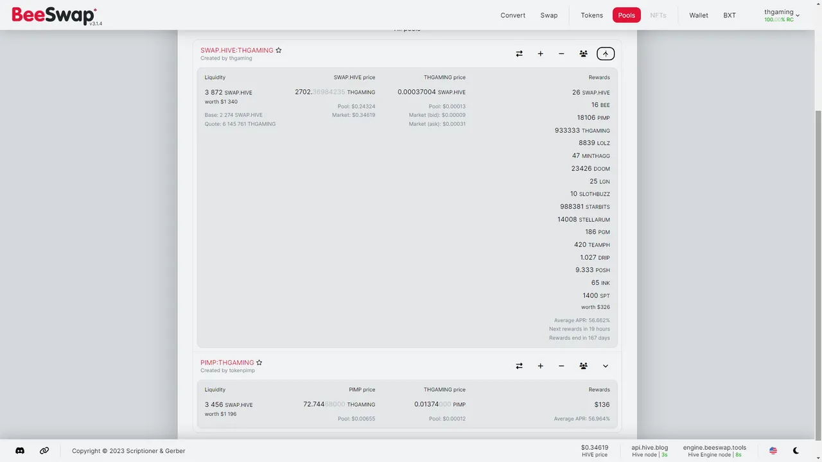Show liquidity providers of SWAP.HIVE:THGAMING pool
This screenshot has height=462, width=822.
point(583,54)
